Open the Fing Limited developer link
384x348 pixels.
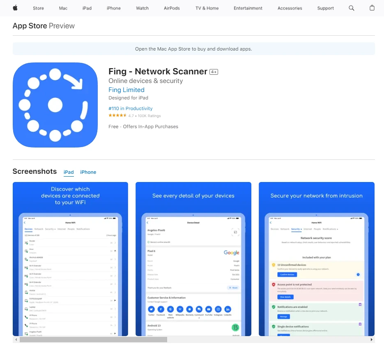(x=126, y=90)
